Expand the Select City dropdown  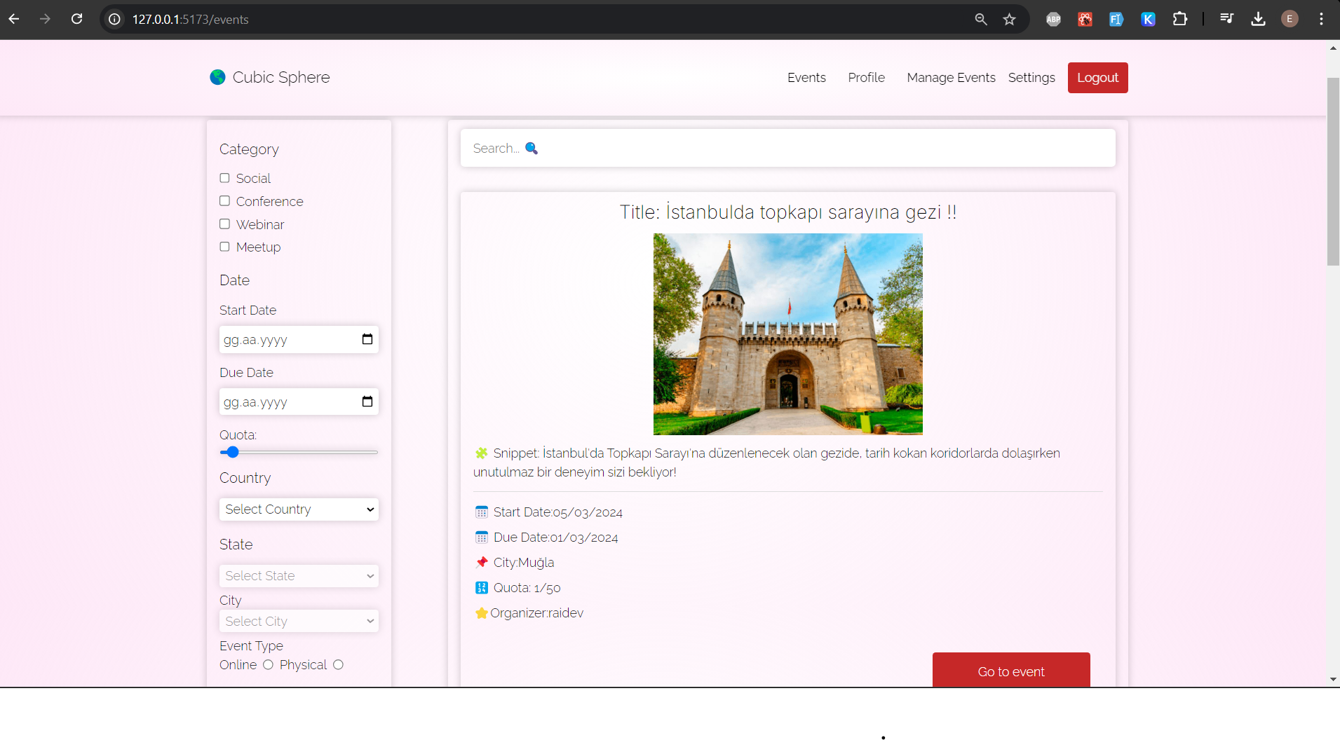pos(299,621)
